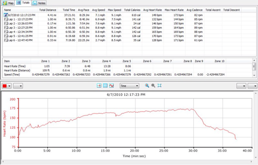Click the zoom out magnifier icon

click(153, 86)
